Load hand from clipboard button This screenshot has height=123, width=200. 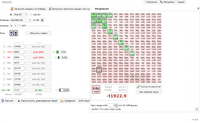[28, 9]
